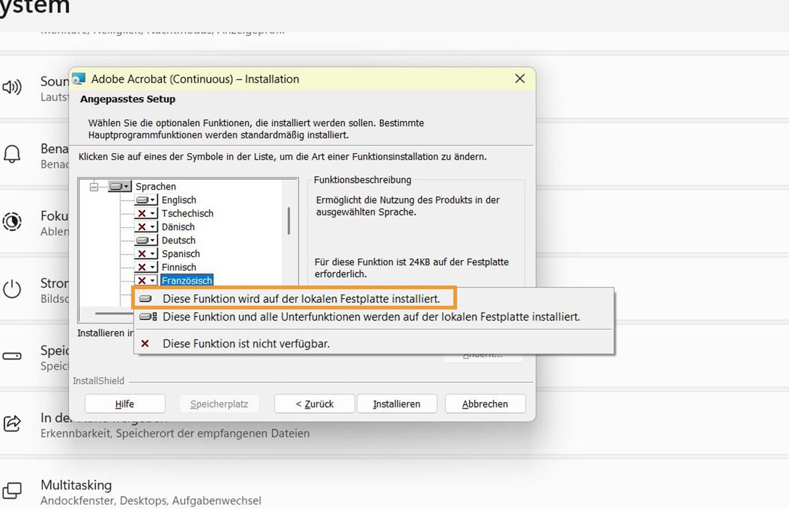Open the Dänisch feature install dropdown
Screen dimensions: 789x509
coord(146,227)
